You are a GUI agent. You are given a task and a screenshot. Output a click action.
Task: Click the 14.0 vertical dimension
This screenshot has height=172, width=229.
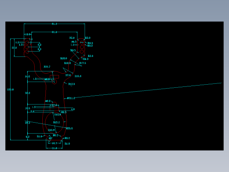coord(27,76)
